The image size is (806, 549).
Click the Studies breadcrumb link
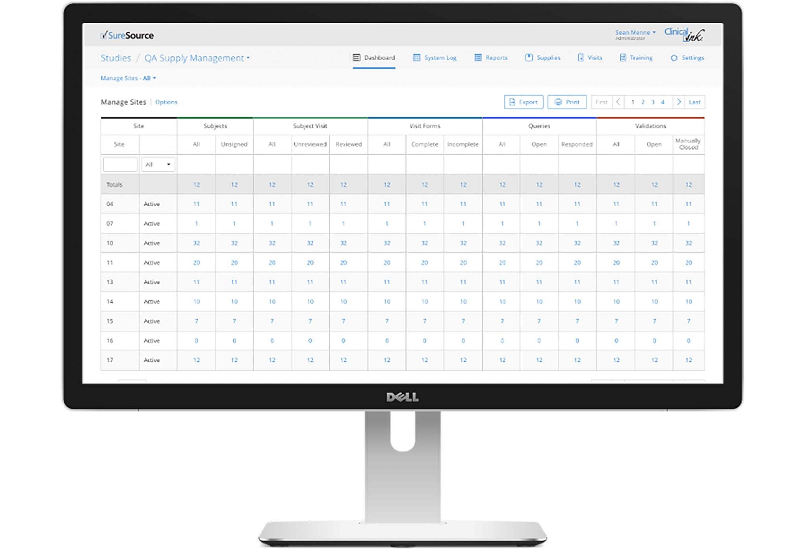coord(116,58)
